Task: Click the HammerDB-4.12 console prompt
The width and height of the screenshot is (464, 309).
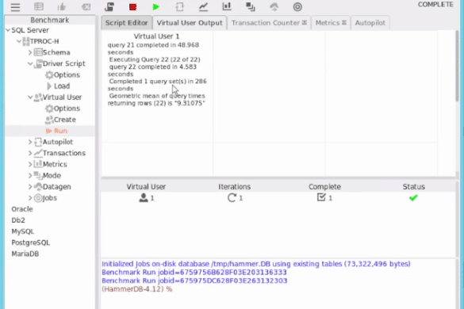Action: click(x=136, y=289)
